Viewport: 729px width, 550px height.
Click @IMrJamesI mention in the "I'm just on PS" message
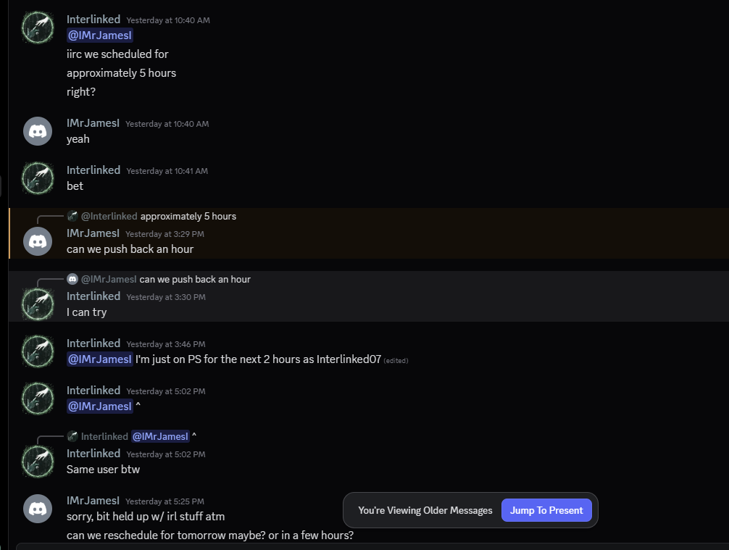coord(100,359)
